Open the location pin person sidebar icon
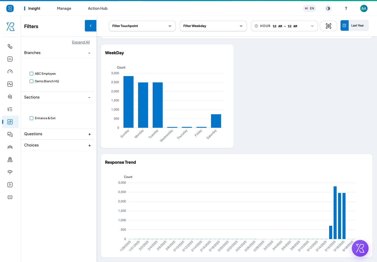This screenshot has width=377, height=262. point(10,160)
